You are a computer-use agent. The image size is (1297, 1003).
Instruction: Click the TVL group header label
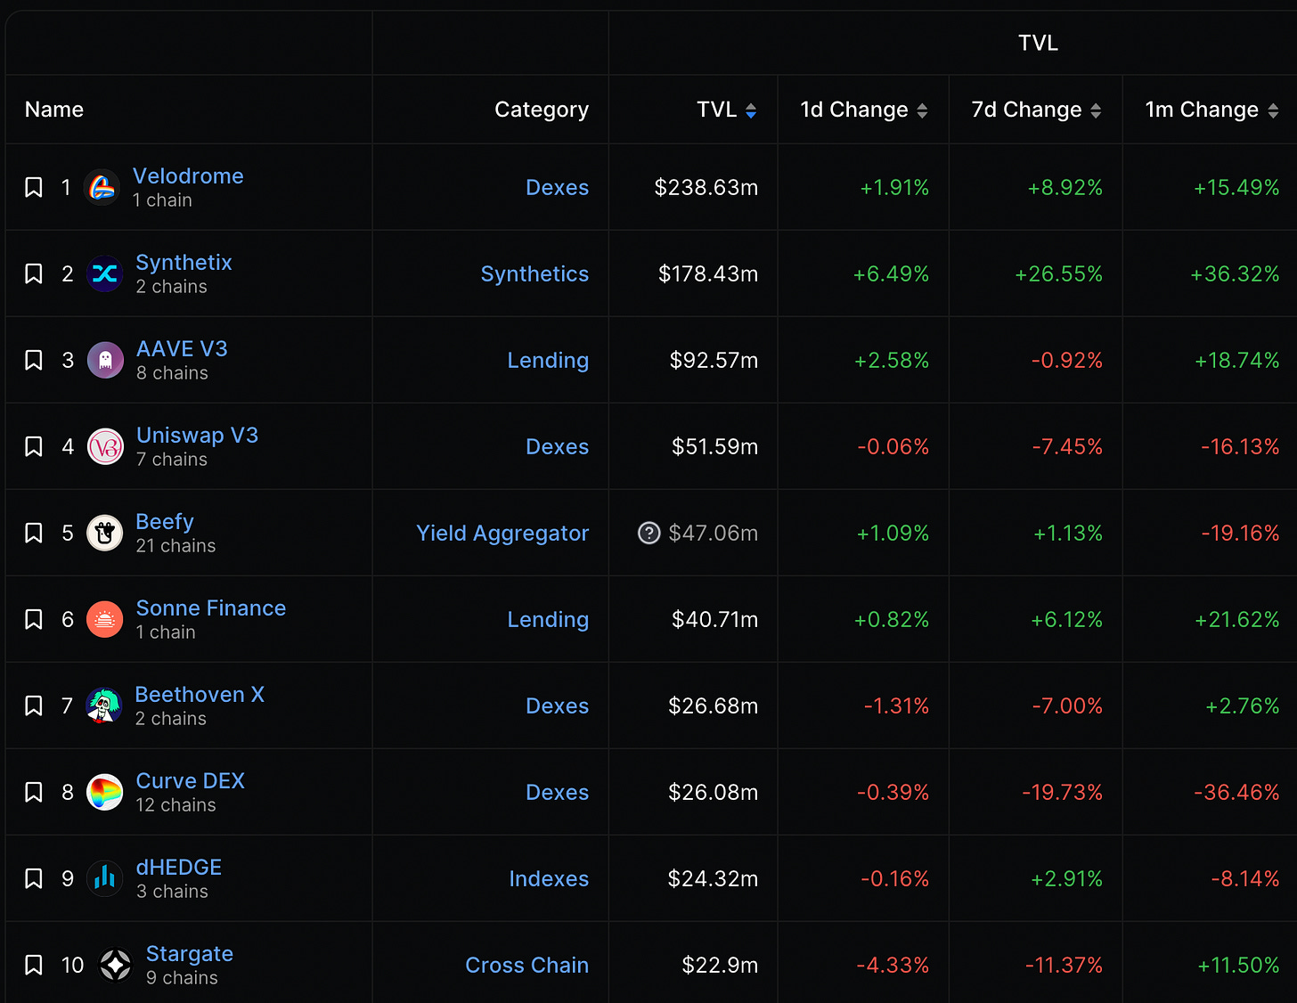[1039, 43]
